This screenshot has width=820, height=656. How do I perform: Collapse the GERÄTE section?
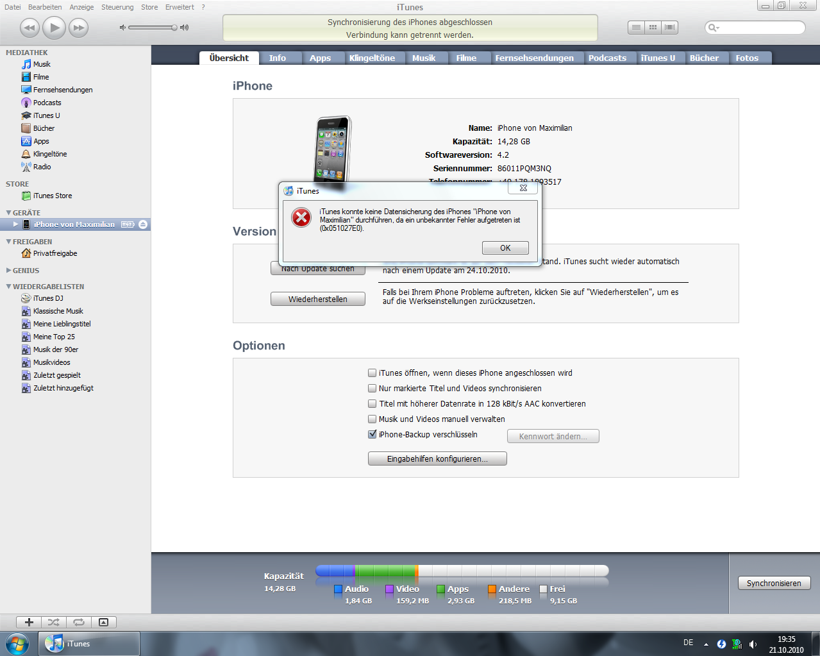coord(8,213)
